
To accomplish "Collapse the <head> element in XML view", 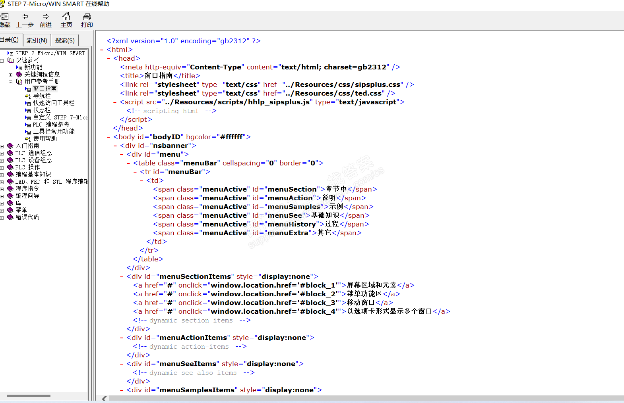I will pos(109,58).
